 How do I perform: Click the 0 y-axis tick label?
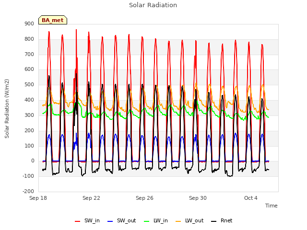coord(33,161)
